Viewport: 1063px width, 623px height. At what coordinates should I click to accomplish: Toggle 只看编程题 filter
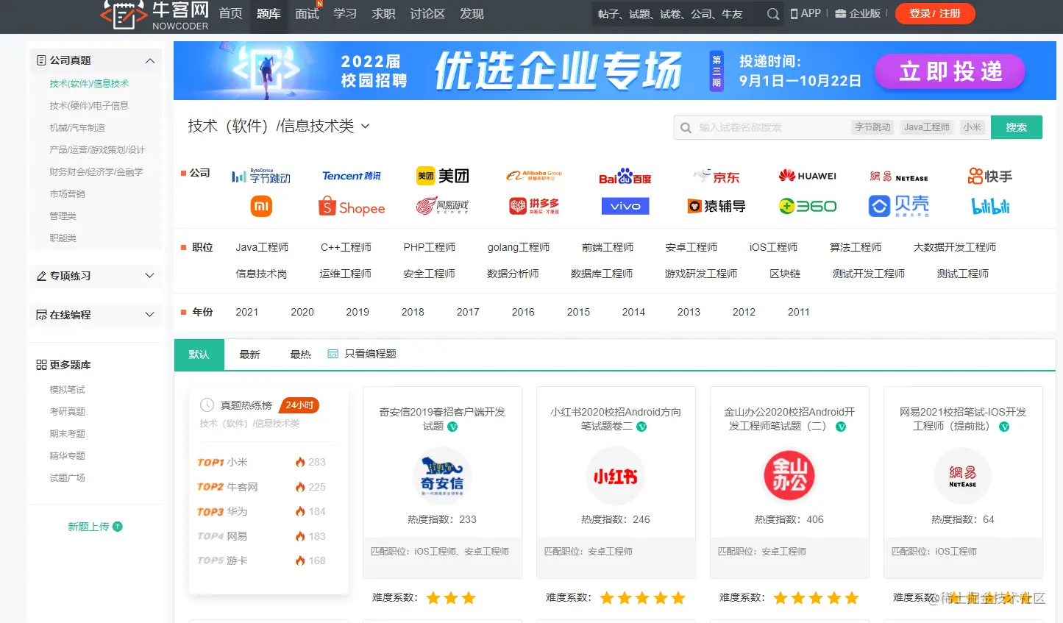[x=362, y=354]
